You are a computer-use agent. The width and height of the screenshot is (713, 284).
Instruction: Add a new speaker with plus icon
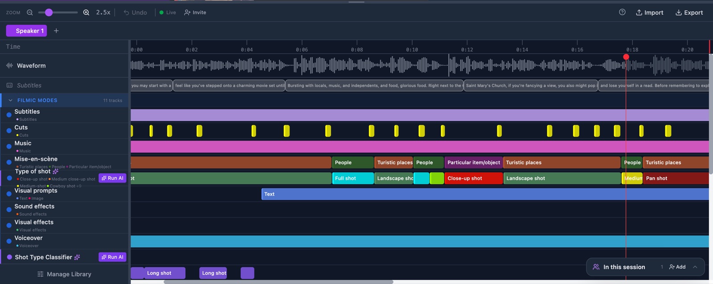(56, 31)
